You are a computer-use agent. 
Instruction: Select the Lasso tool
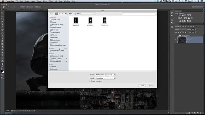(x=2, y=19)
